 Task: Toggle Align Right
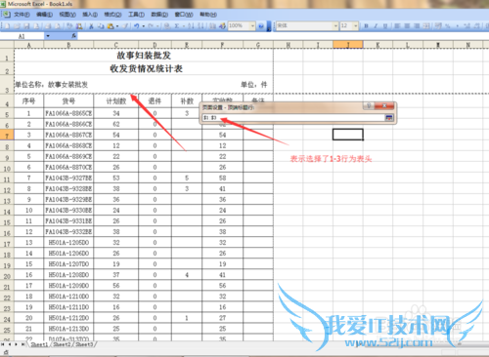coord(417,25)
